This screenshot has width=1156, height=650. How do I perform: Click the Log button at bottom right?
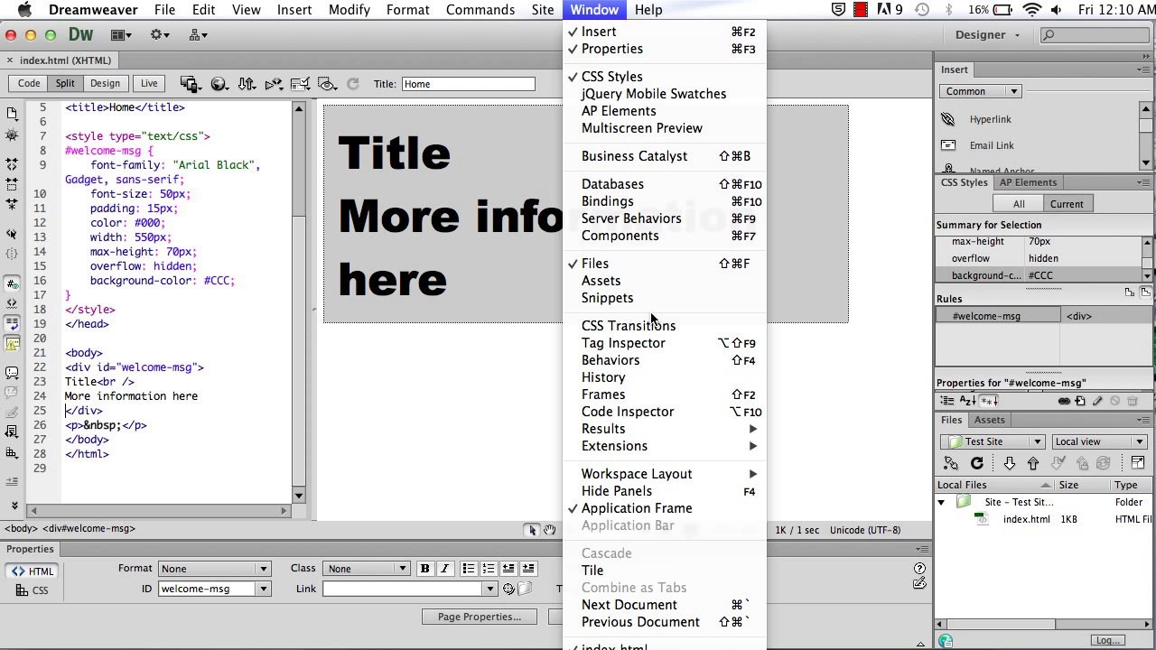[x=1107, y=640]
